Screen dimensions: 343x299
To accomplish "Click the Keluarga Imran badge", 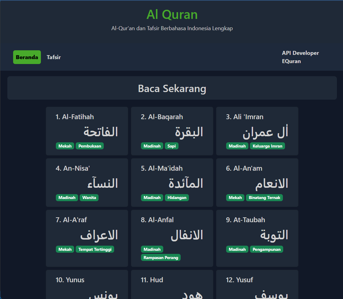I will (x=267, y=146).
